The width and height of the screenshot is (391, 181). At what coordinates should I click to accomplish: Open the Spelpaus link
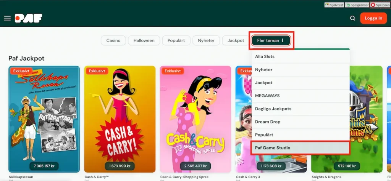pyautogui.click(x=380, y=5)
